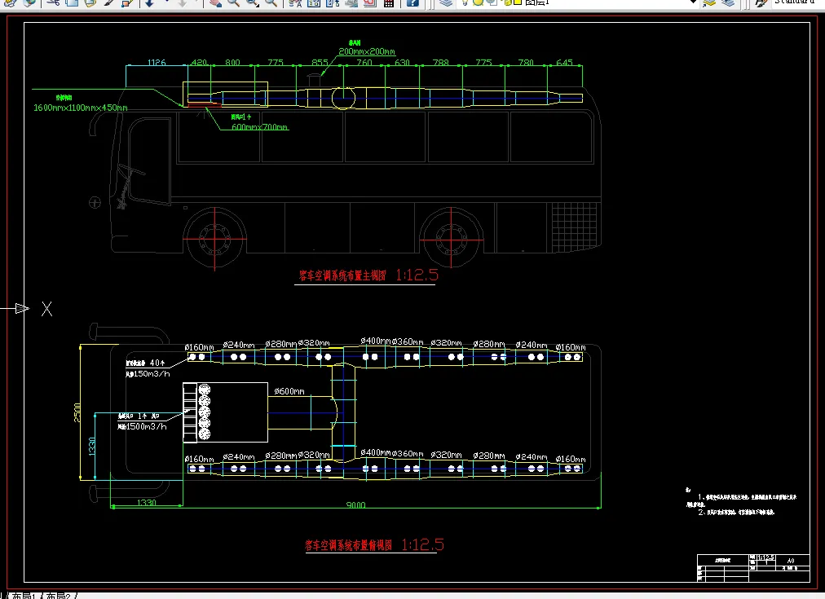
Task: Open the Sheet Set Manager icon
Action: pyautogui.click(x=351, y=2)
